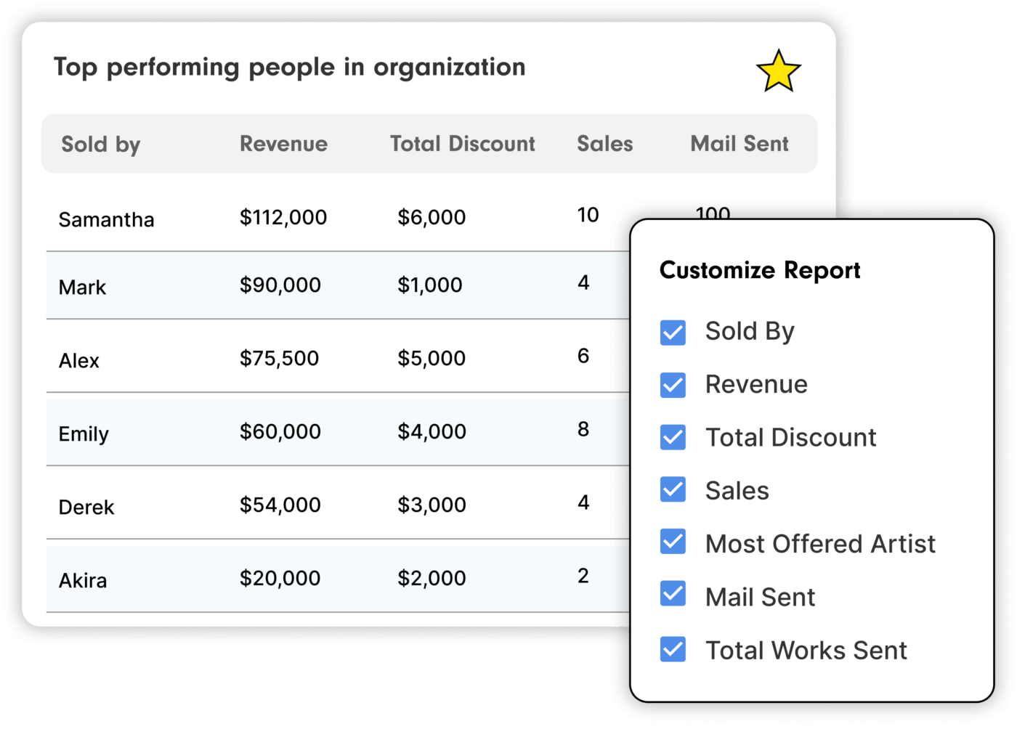Uncheck Most Offered Artist option
The width and height of the screenshot is (1017, 745).
point(673,543)
